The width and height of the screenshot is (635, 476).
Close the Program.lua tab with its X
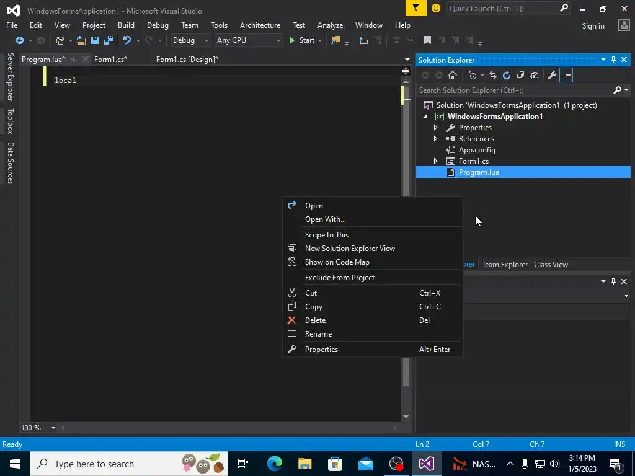tap(85, 59)
